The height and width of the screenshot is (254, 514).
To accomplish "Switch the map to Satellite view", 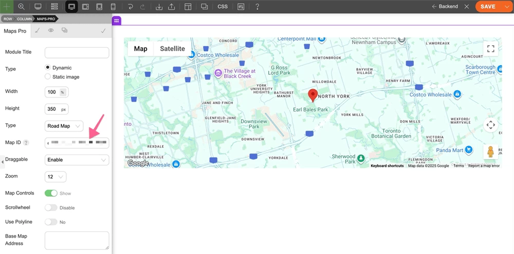I will pos(172,49).
